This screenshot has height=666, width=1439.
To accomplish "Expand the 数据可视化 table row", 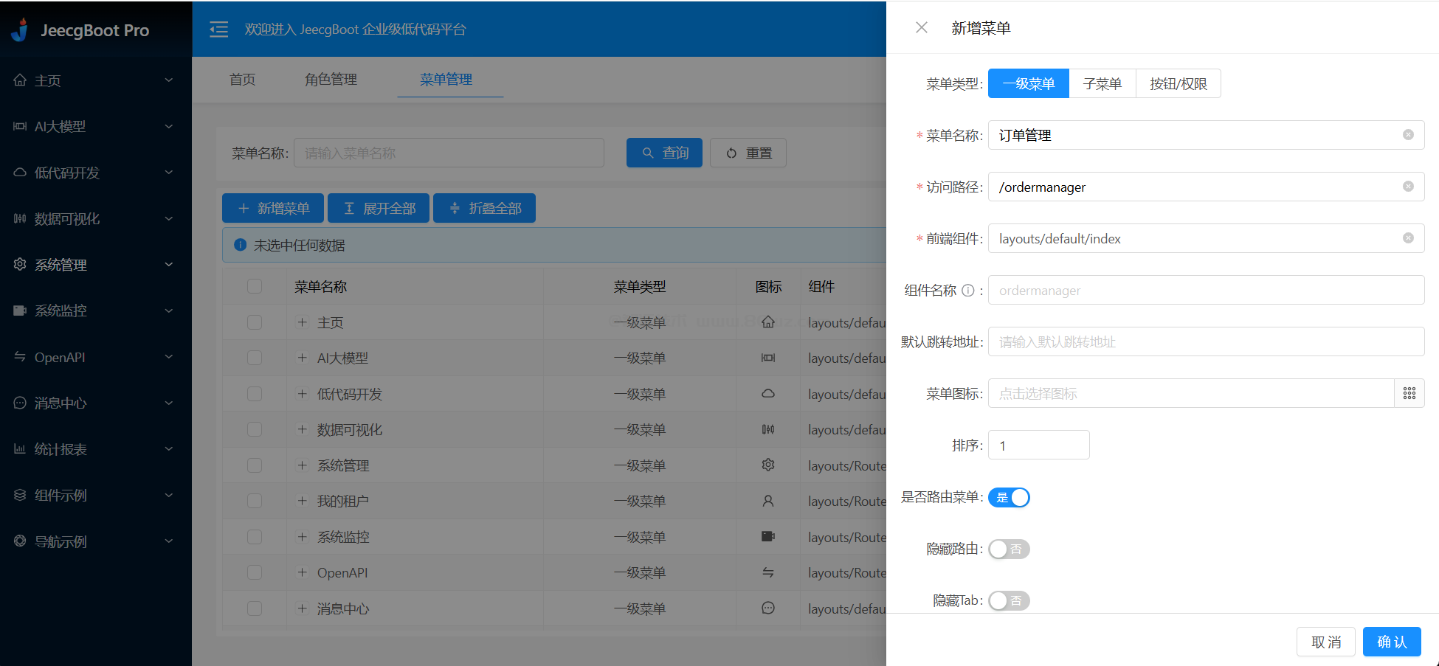I will (302, 429).
